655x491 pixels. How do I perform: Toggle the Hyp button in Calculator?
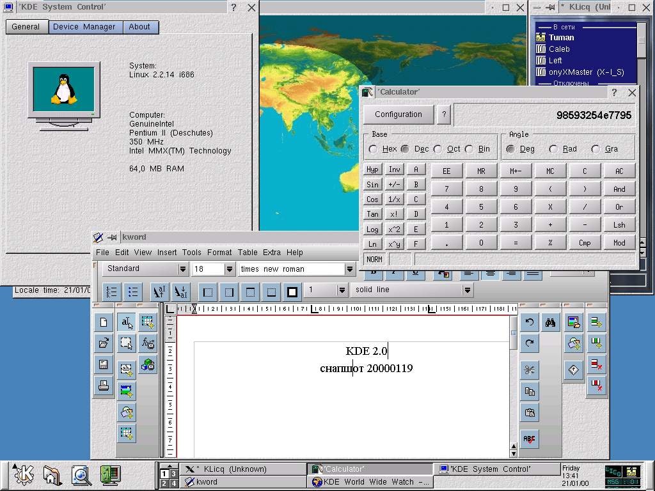pyautogui.click(x=372, y=169)
